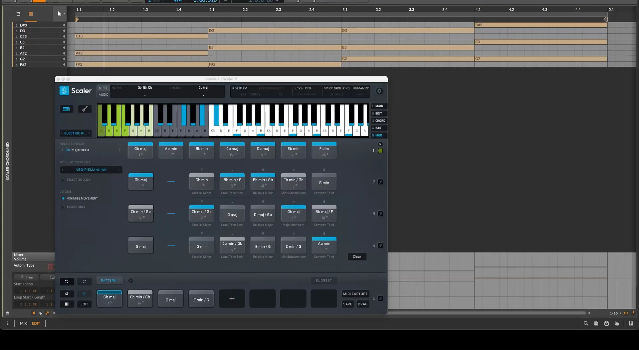Mute audition for F#2 note row

pos(64,65)
